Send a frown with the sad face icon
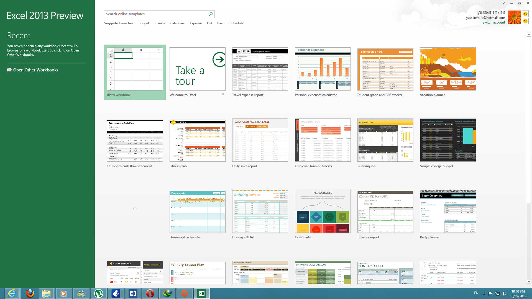Image resolution: width=532 pixels, height=299 pixels. click(x=525, y=21)
